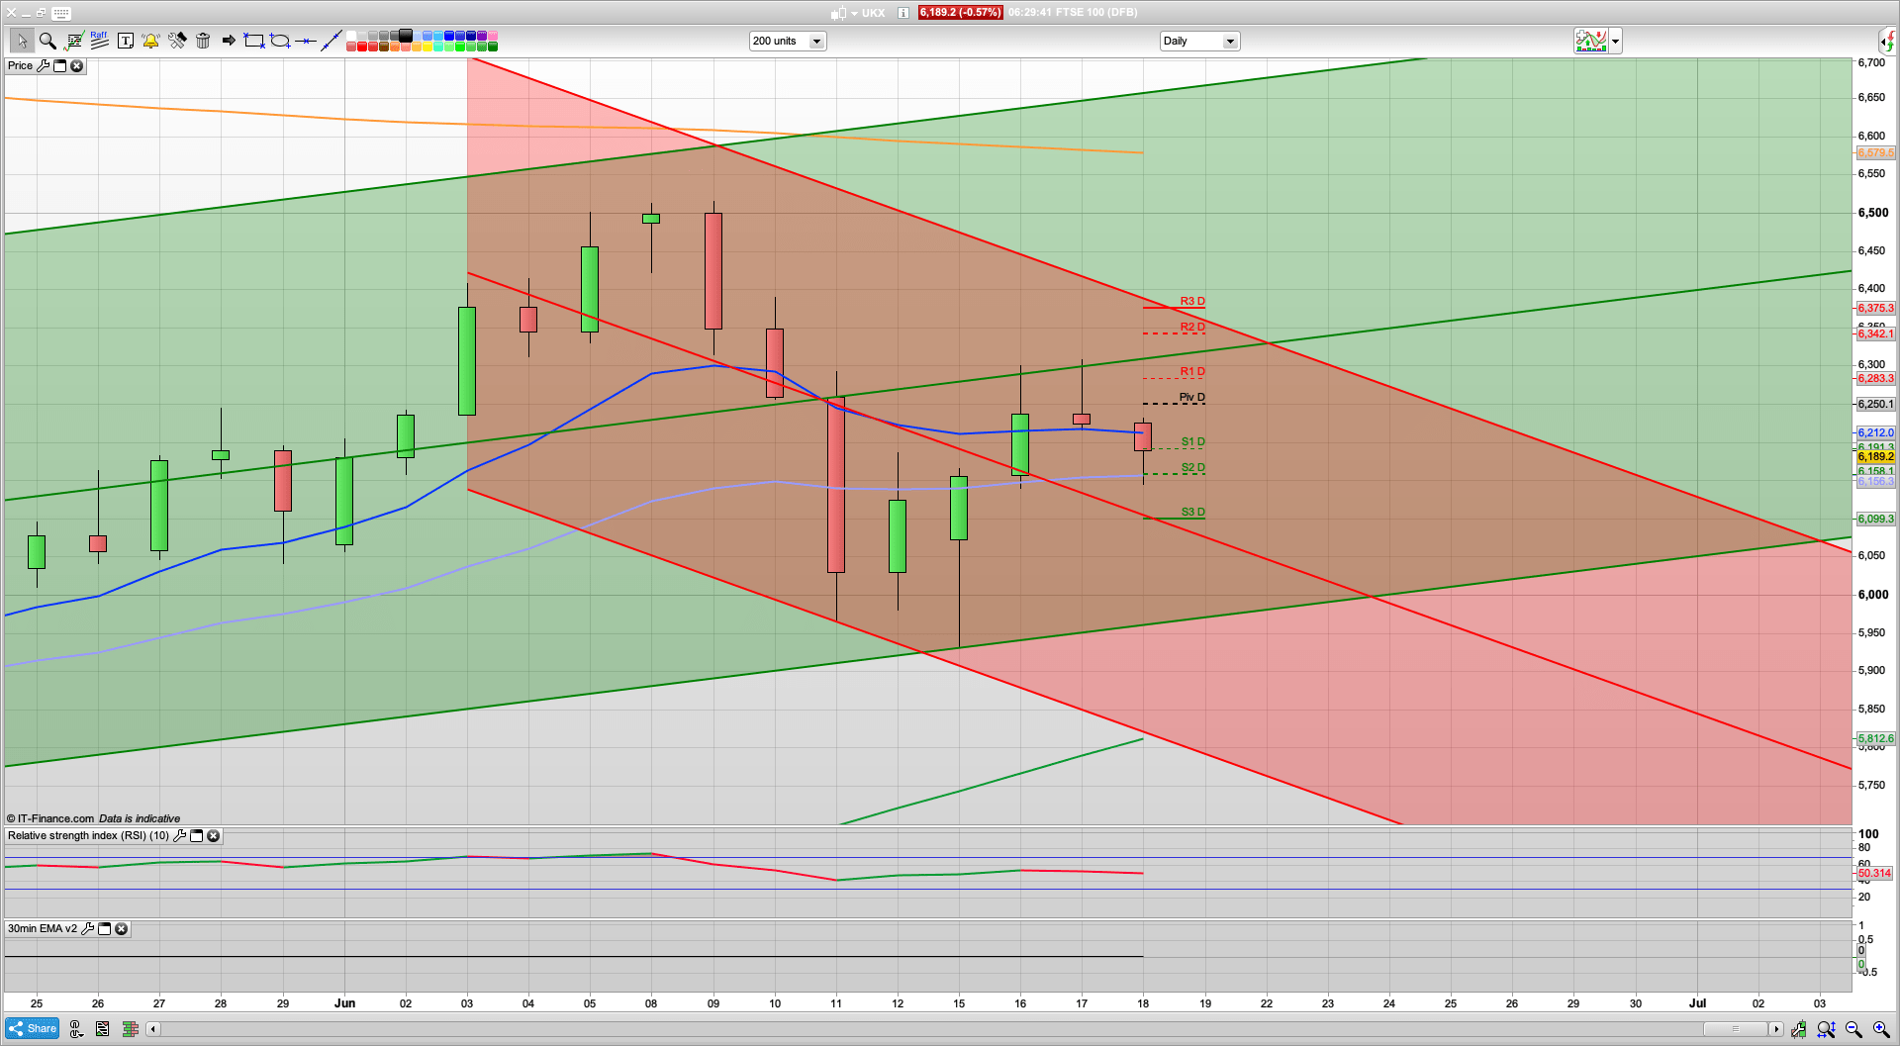The width and height of the screenshot is (1900, 1046).
Task: Click the blue plus magnifier auto-zoom icon
Action: point(1826,1029)
